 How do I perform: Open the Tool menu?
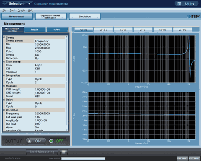coord(12,10)
